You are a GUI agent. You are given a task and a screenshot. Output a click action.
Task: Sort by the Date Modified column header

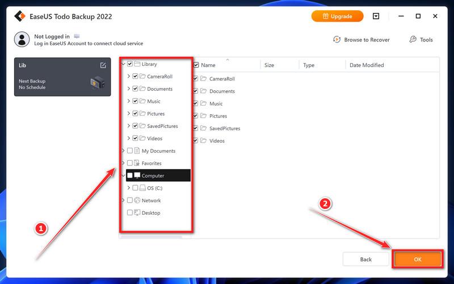(367, 65)
